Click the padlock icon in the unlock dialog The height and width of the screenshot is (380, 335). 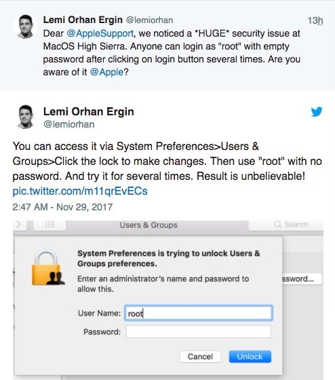[x=48, y=267]
